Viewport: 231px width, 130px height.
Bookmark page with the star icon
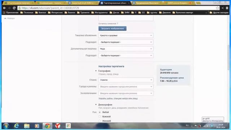217,8
